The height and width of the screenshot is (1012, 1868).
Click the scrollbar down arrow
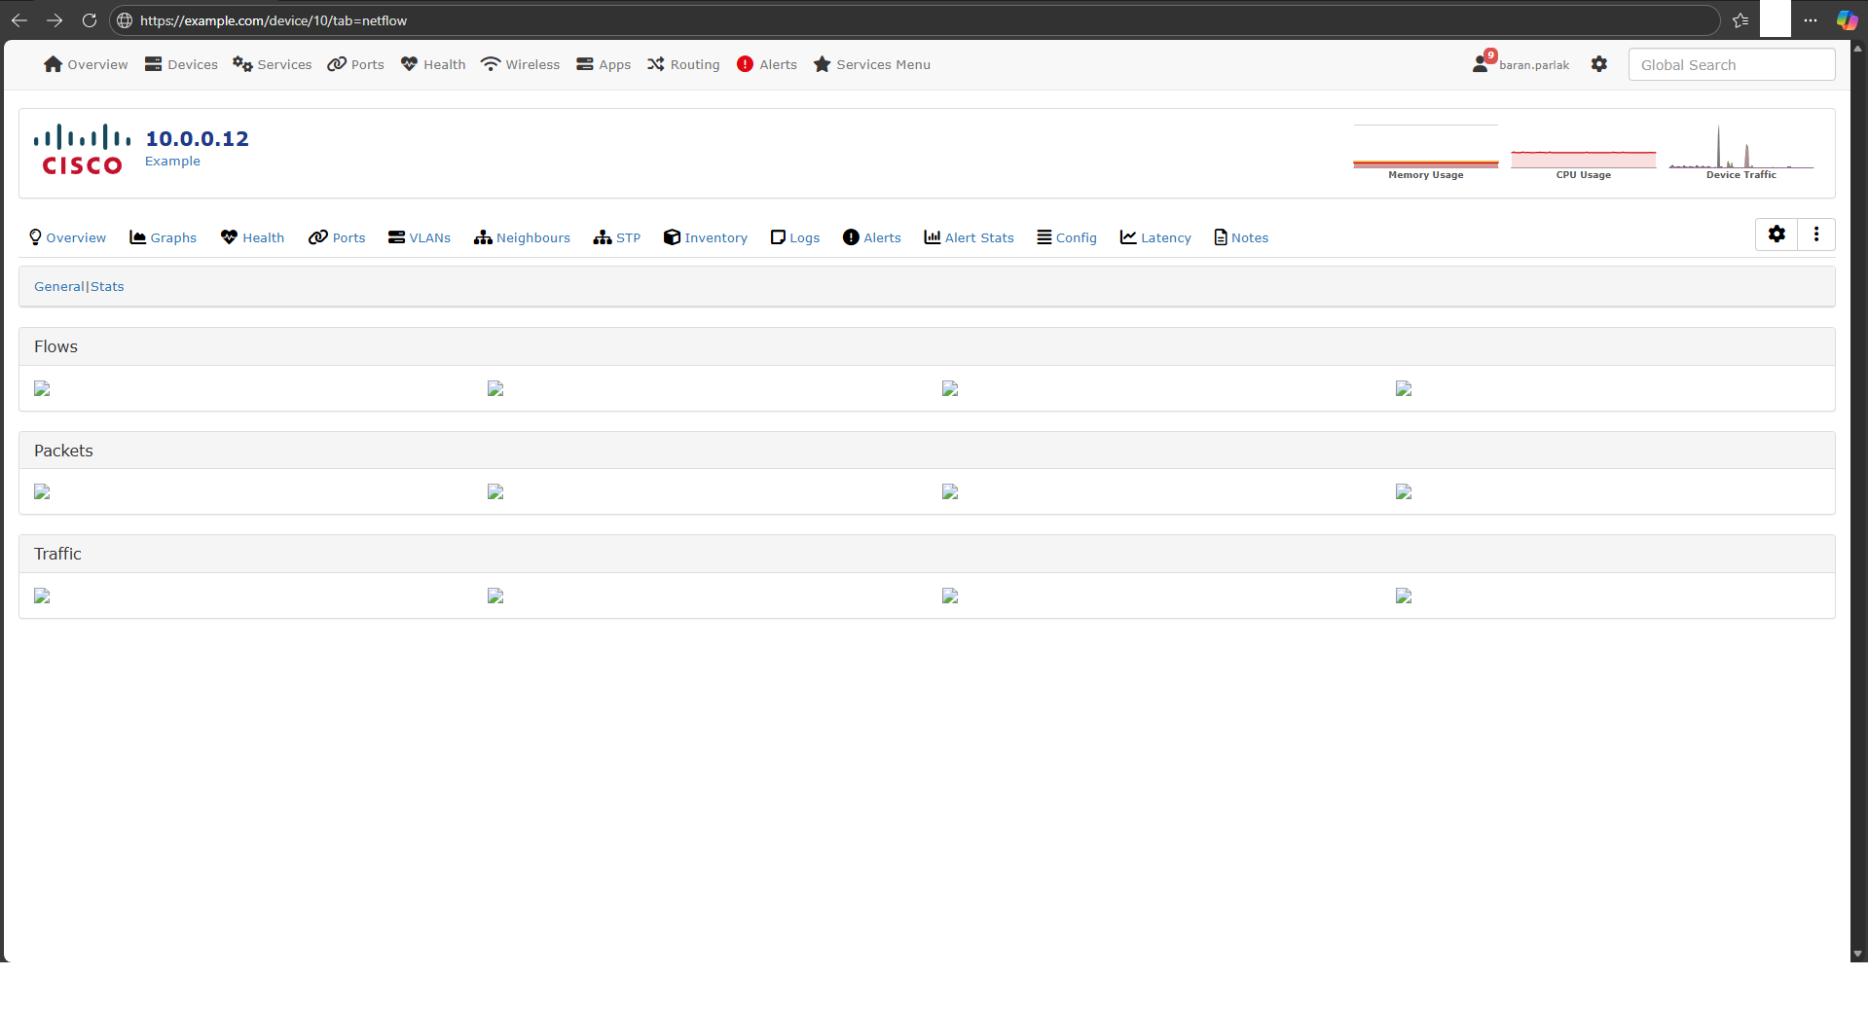tap(1858, 954)
